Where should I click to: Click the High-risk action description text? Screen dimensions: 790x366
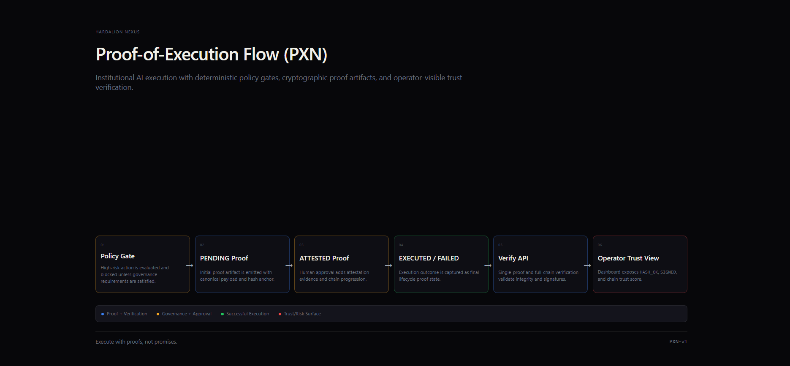tap(135, 274)
